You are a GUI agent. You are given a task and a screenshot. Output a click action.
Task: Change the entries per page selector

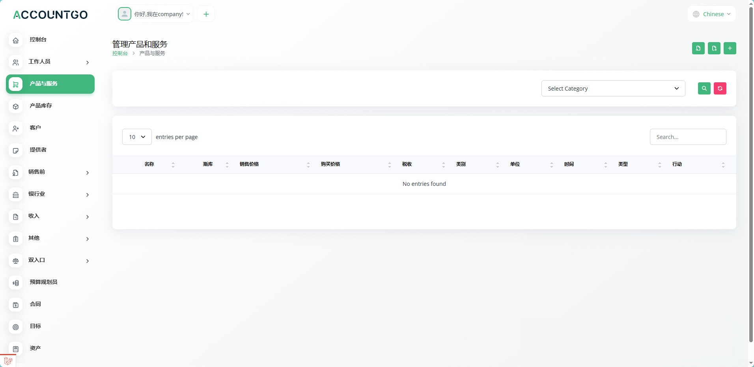(137, 137)
